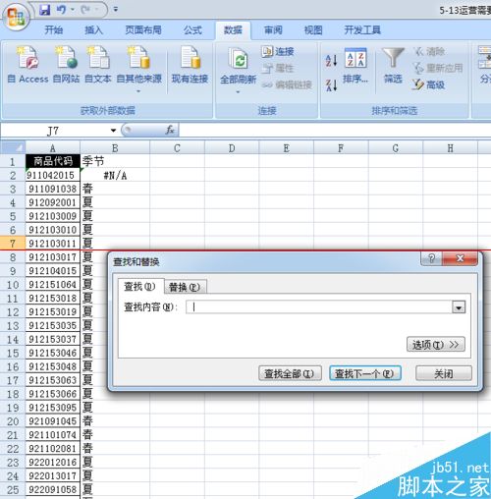Viewport: 491px width, 499px height.
Task: Customize Quick Access Toolbar dropdown
Action: [x=115, y=10]
